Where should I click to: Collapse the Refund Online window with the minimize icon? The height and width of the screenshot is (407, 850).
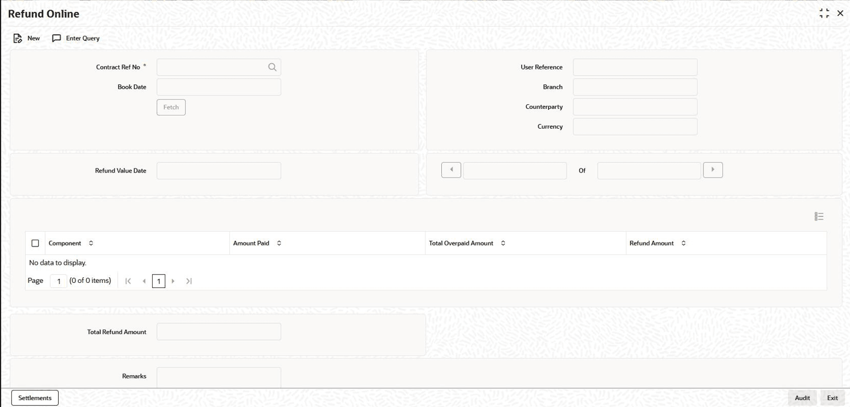(824, 13)
